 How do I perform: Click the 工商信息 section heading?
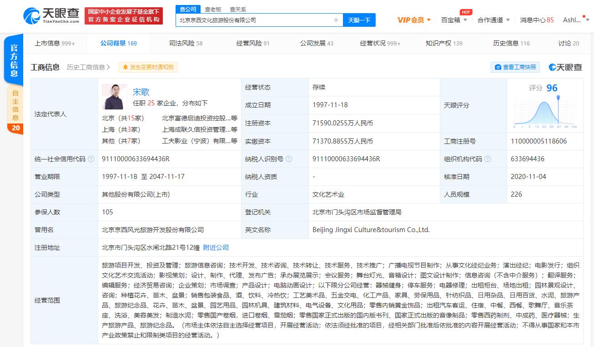coord(45,67)
